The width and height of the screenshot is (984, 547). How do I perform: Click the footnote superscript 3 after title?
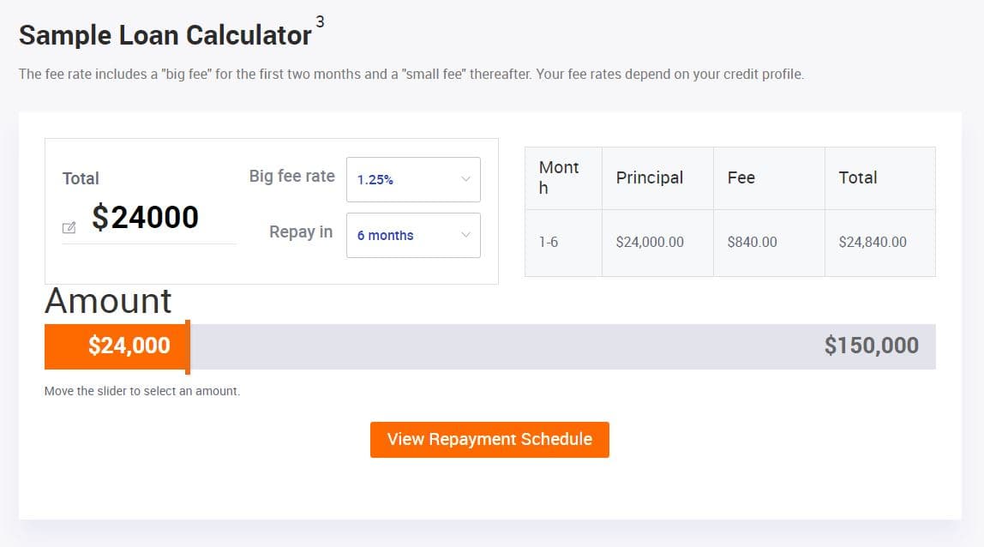(320, 21)
